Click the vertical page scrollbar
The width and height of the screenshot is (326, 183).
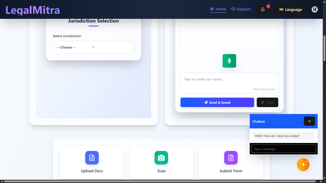pos(324,47)
